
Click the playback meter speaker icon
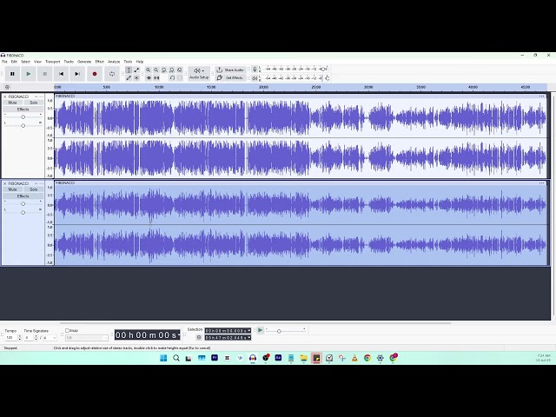[255, 78]
